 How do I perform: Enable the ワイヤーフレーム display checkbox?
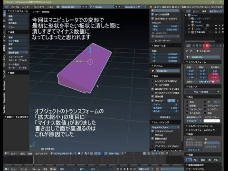click(188, 109)
